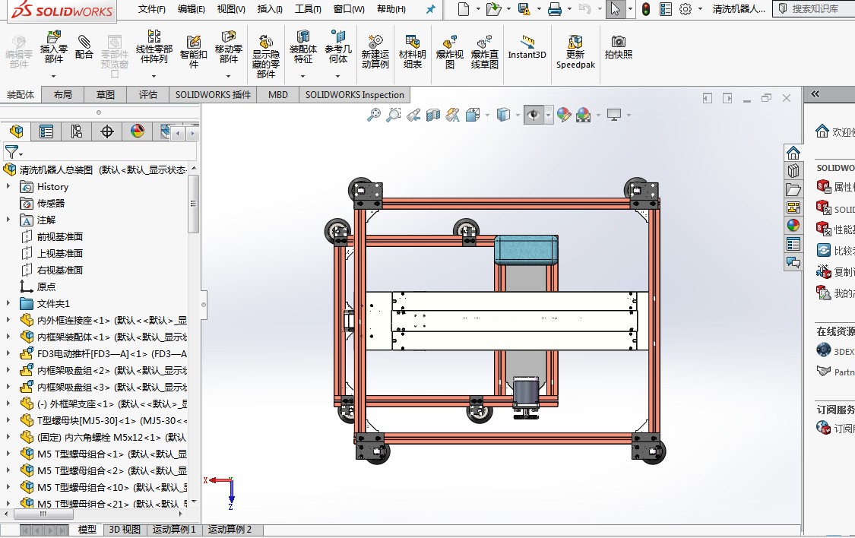Switch to the MBD tab
The width and height of the screenshot is (855, 538).
tap(277, 94)
